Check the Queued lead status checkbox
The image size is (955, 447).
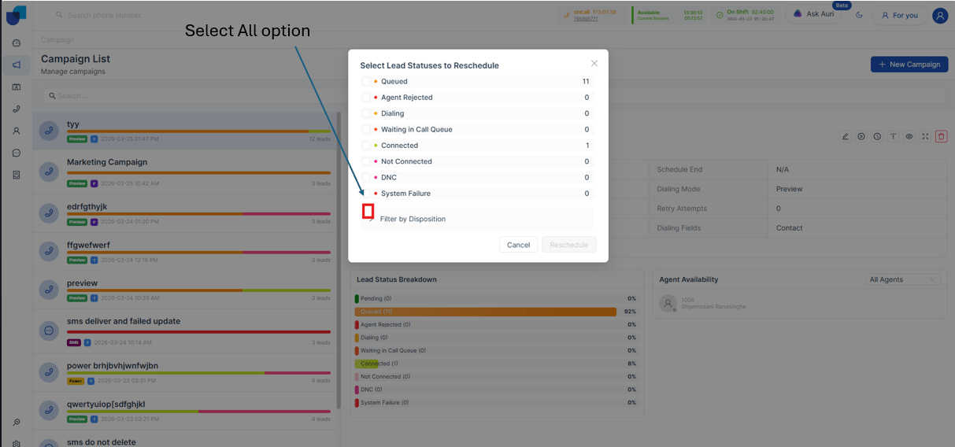[x=365, y=81]
